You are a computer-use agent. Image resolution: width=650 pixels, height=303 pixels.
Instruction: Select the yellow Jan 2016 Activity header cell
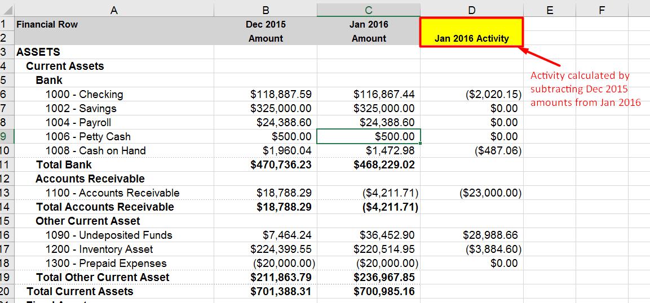[472, 32]
